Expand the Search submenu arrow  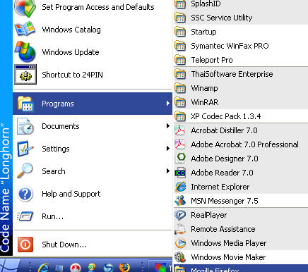[x=167, y=171]
